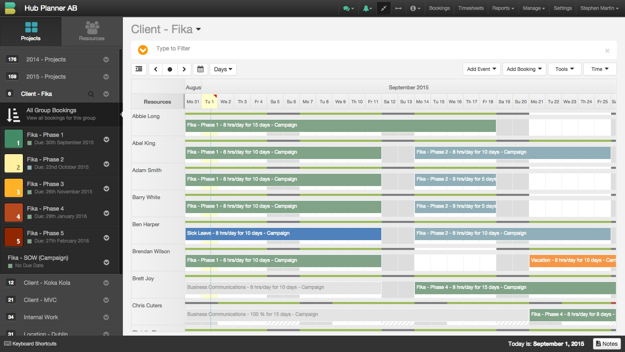Click the Hub Planner logo icon

(10, 8)
